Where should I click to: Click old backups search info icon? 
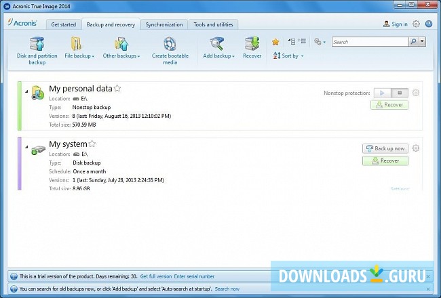point(14,289)
